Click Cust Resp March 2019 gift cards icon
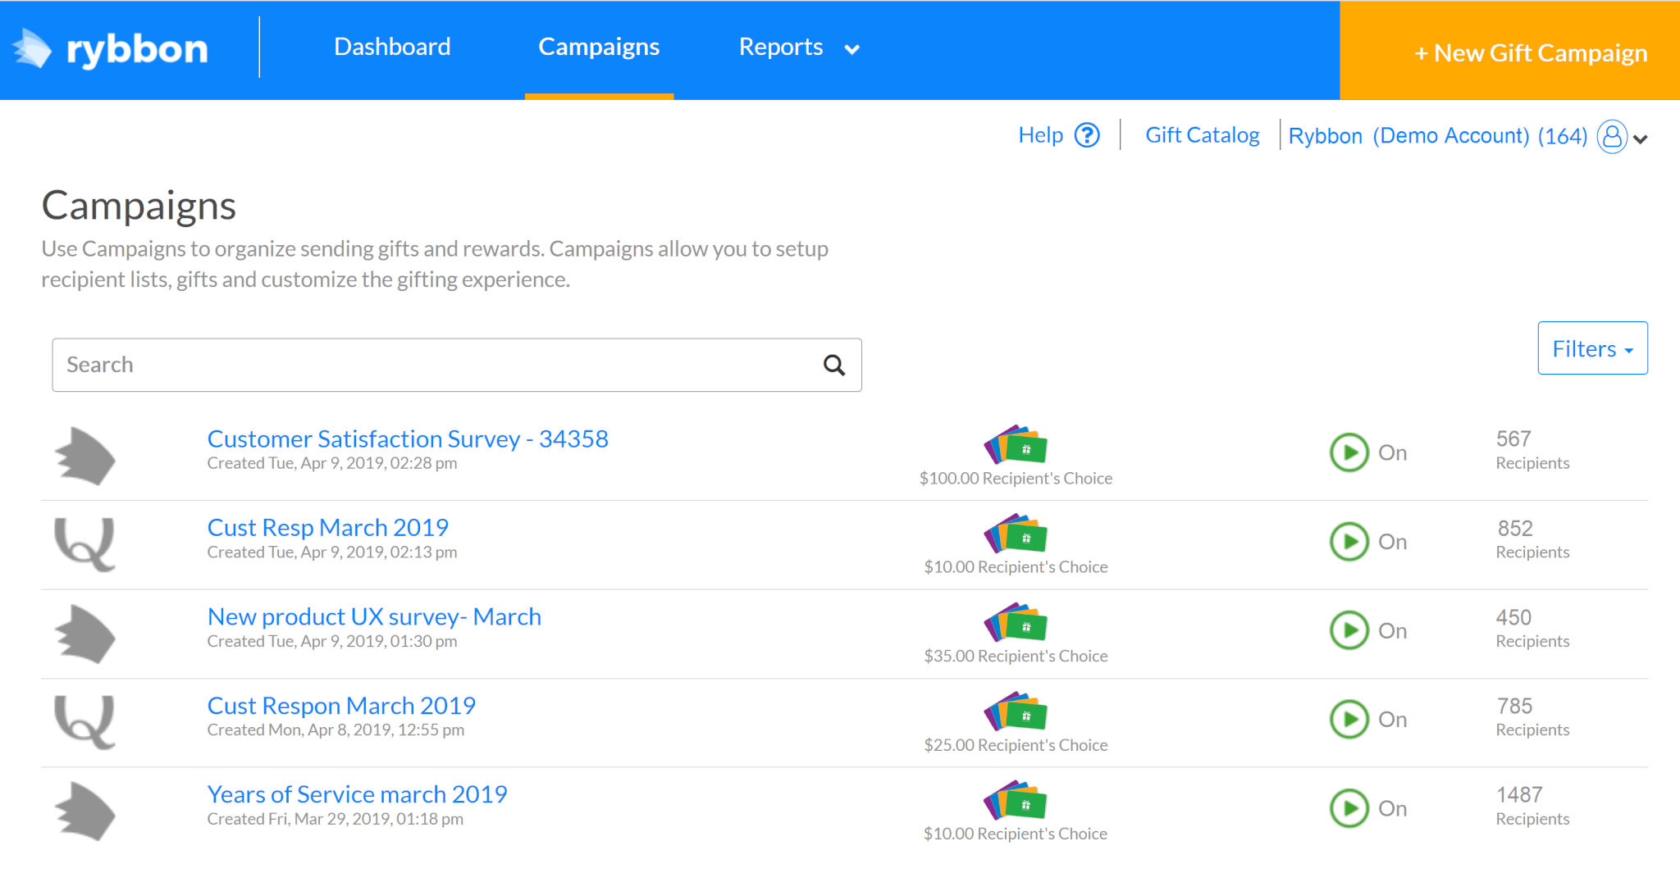This screenshot has height=882, width=1680. [1016, 534]
